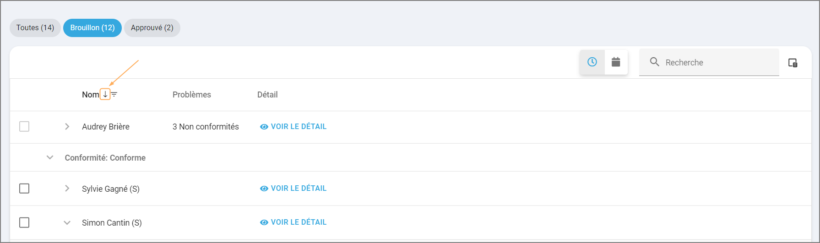Open the filter icon beside Nom
This screenshot has width=820, height=243.
[x=114, y=94]
